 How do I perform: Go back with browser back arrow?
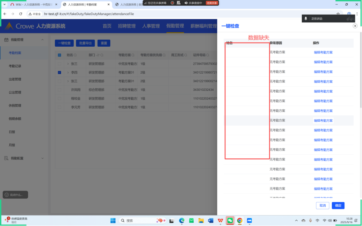[x=5, y=14]
